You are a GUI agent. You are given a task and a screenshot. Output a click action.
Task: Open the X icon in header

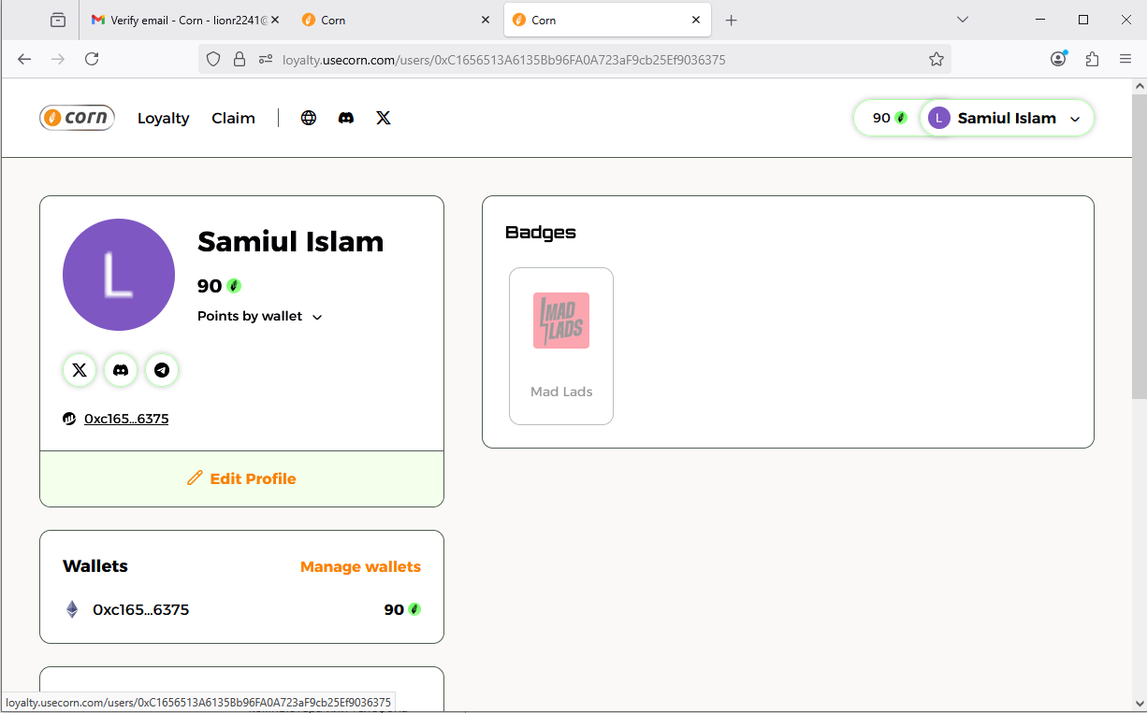coord(384,118)
